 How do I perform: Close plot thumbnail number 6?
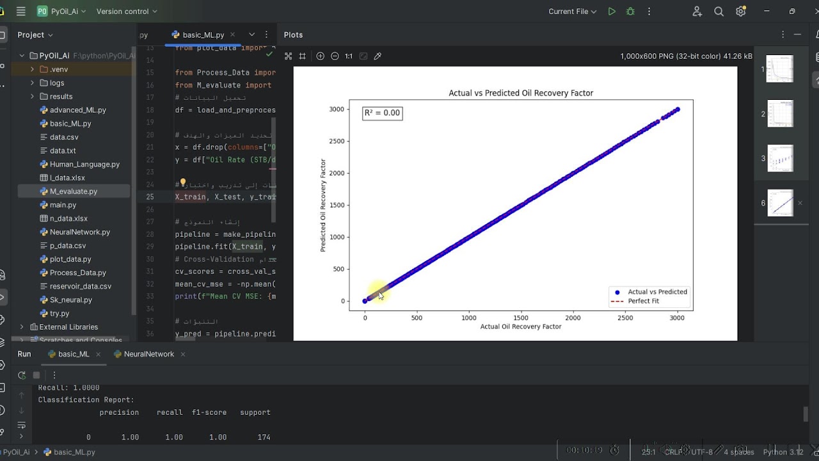pos(800,203)
